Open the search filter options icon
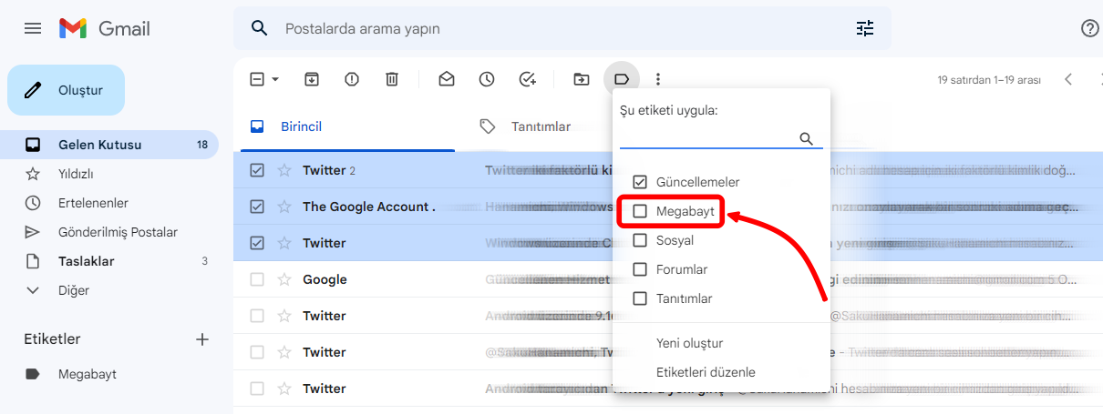 coord(864,28)
